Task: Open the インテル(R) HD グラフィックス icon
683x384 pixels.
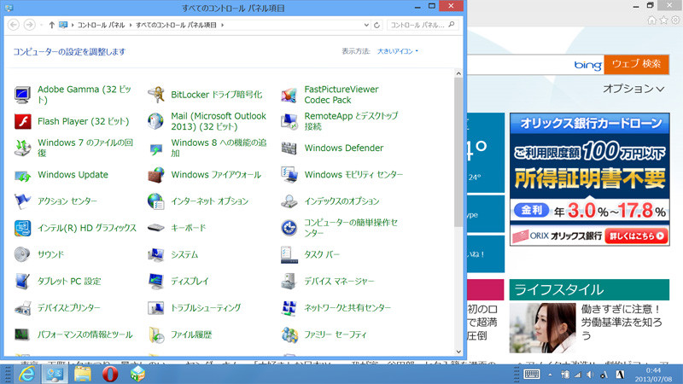Action: pos(23,228)
